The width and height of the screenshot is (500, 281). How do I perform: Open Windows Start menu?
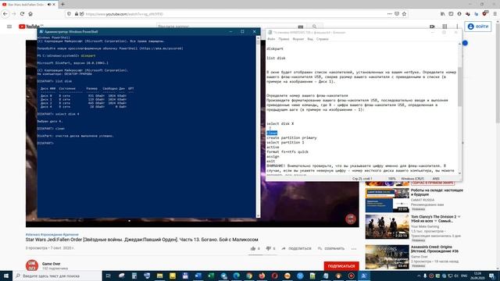6,276
